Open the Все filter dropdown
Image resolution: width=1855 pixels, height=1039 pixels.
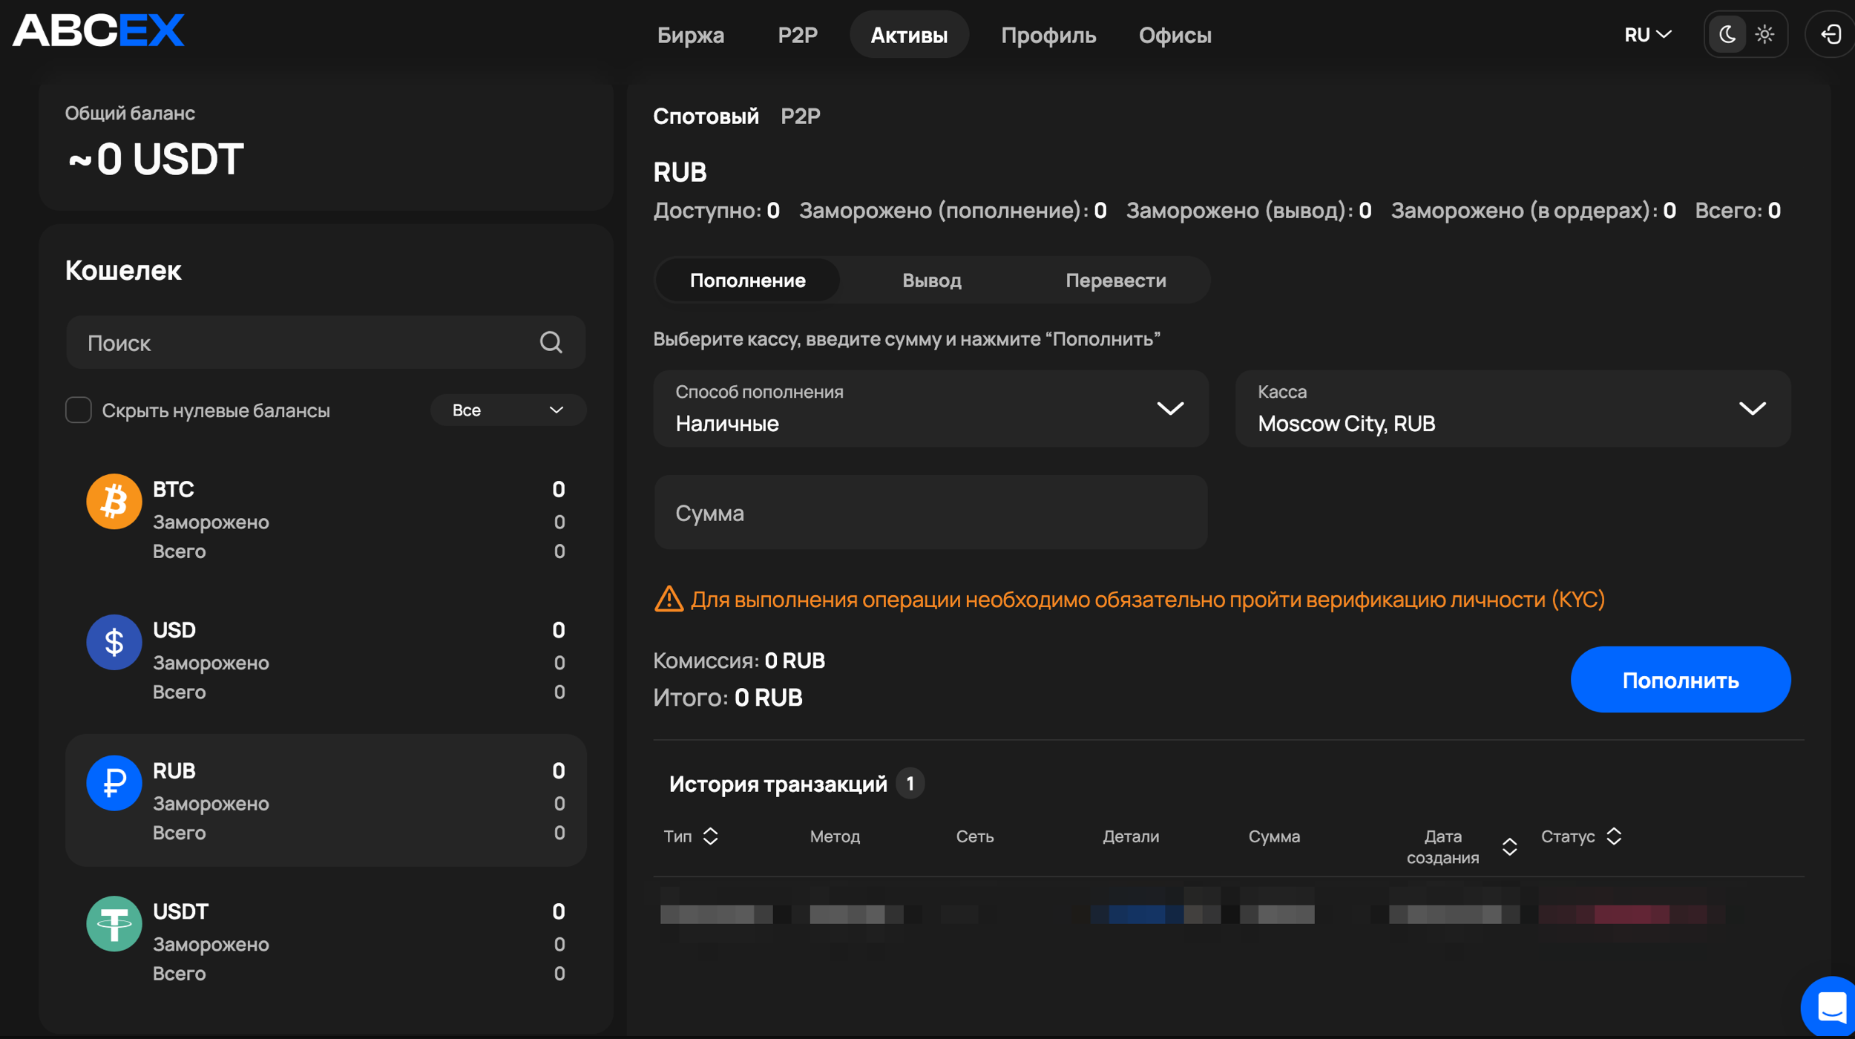coord(508,410)
